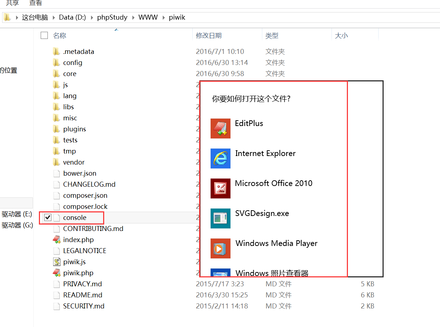Image resolution: width=440 pixels, height=327 pixels.
Task: Select the SECURITY.md file name
Action: (84, 306)
